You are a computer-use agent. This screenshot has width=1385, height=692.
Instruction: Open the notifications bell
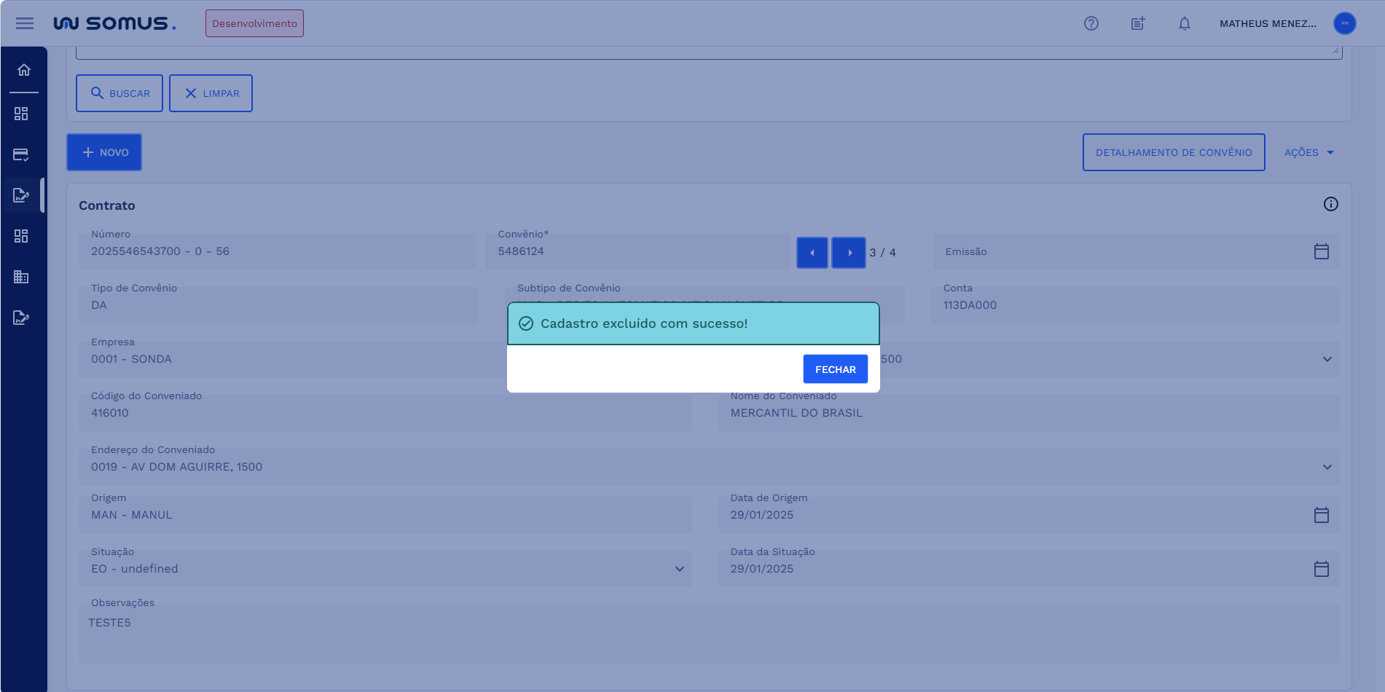tap(1184, 23)
